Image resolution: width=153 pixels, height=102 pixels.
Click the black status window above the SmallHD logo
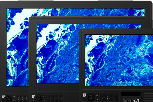coord(131,94)
